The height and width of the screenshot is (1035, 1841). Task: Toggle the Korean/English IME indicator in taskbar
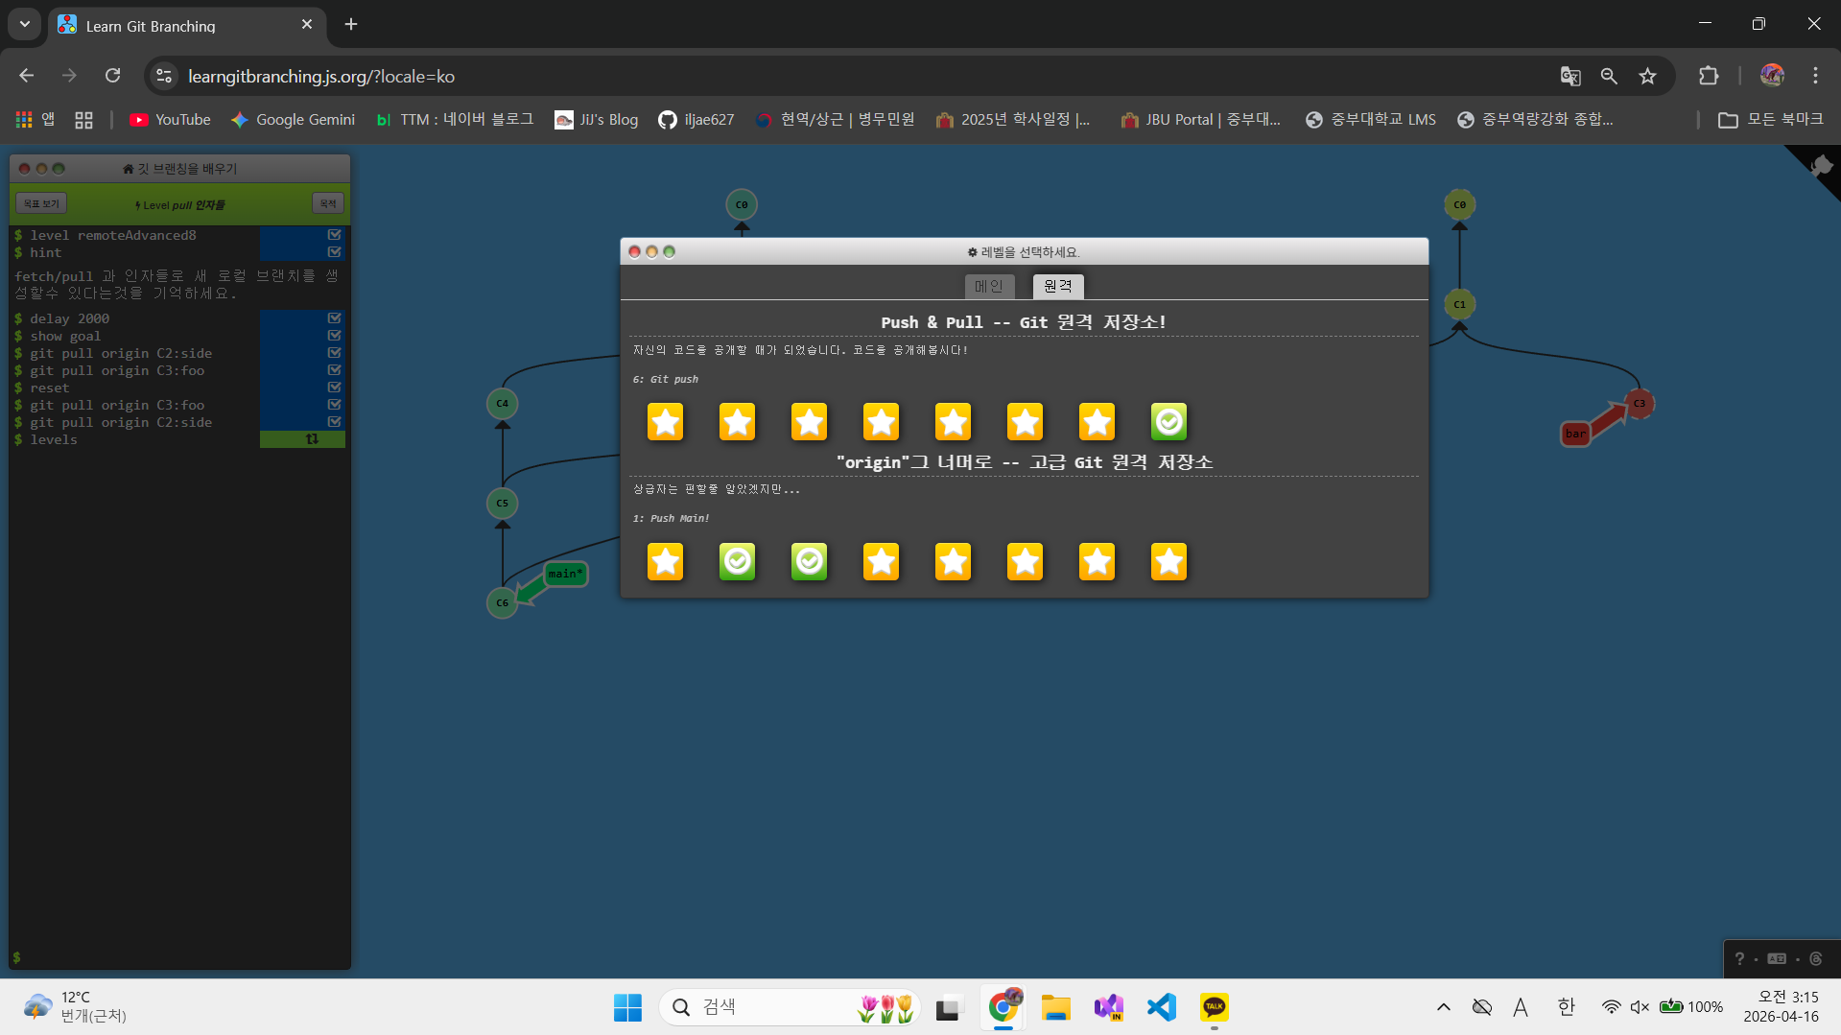1566,1006
